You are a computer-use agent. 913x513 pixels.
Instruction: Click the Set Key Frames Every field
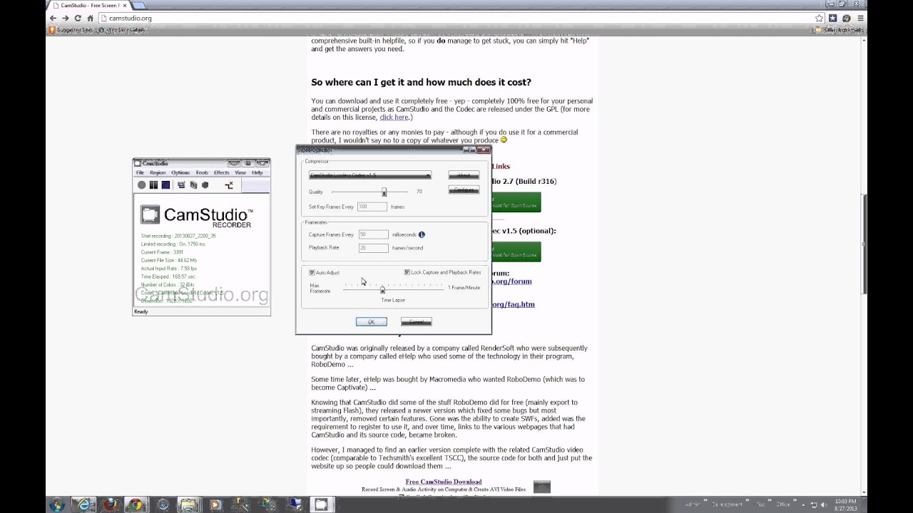click(x=372, y=207)
